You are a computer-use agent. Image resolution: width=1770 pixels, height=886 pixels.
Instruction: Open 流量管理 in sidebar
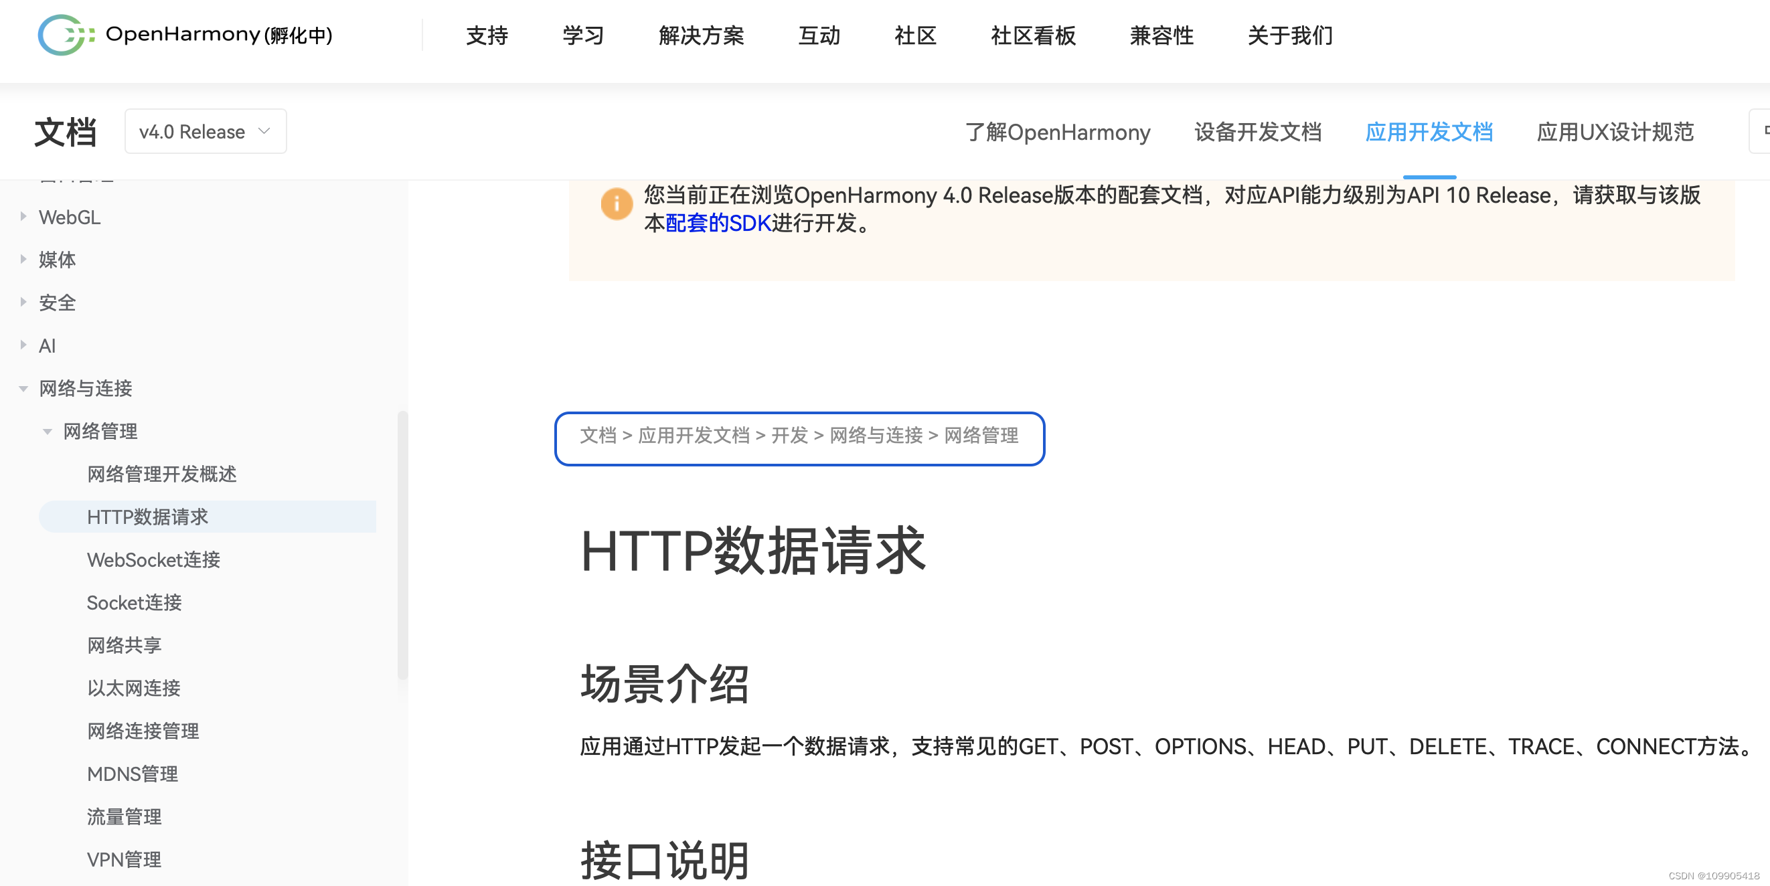click(125, 816)
